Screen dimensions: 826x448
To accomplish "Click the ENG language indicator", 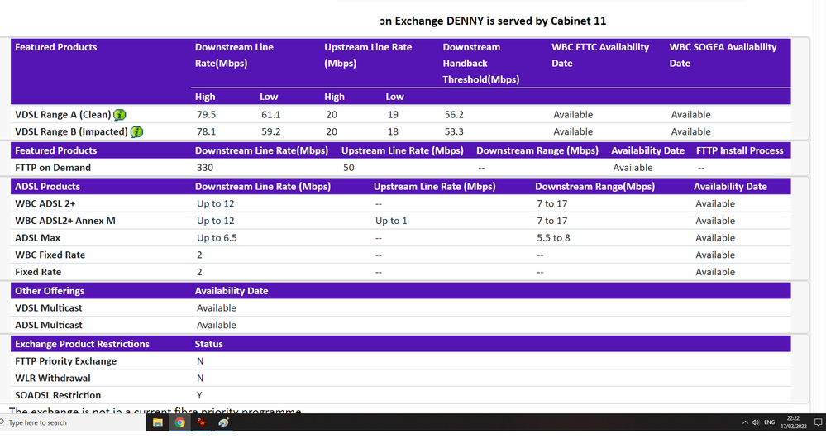I will click(769, 422).
